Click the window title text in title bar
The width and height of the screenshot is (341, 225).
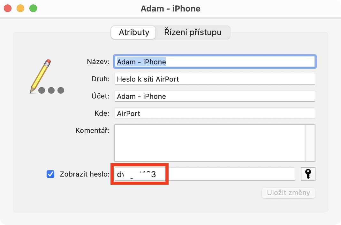(170, 9)
